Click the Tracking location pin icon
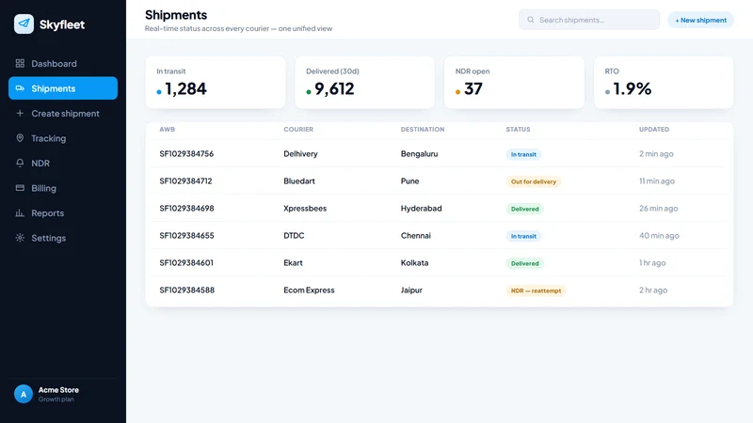The image size is (753, 423). click(x=20, y=138)
